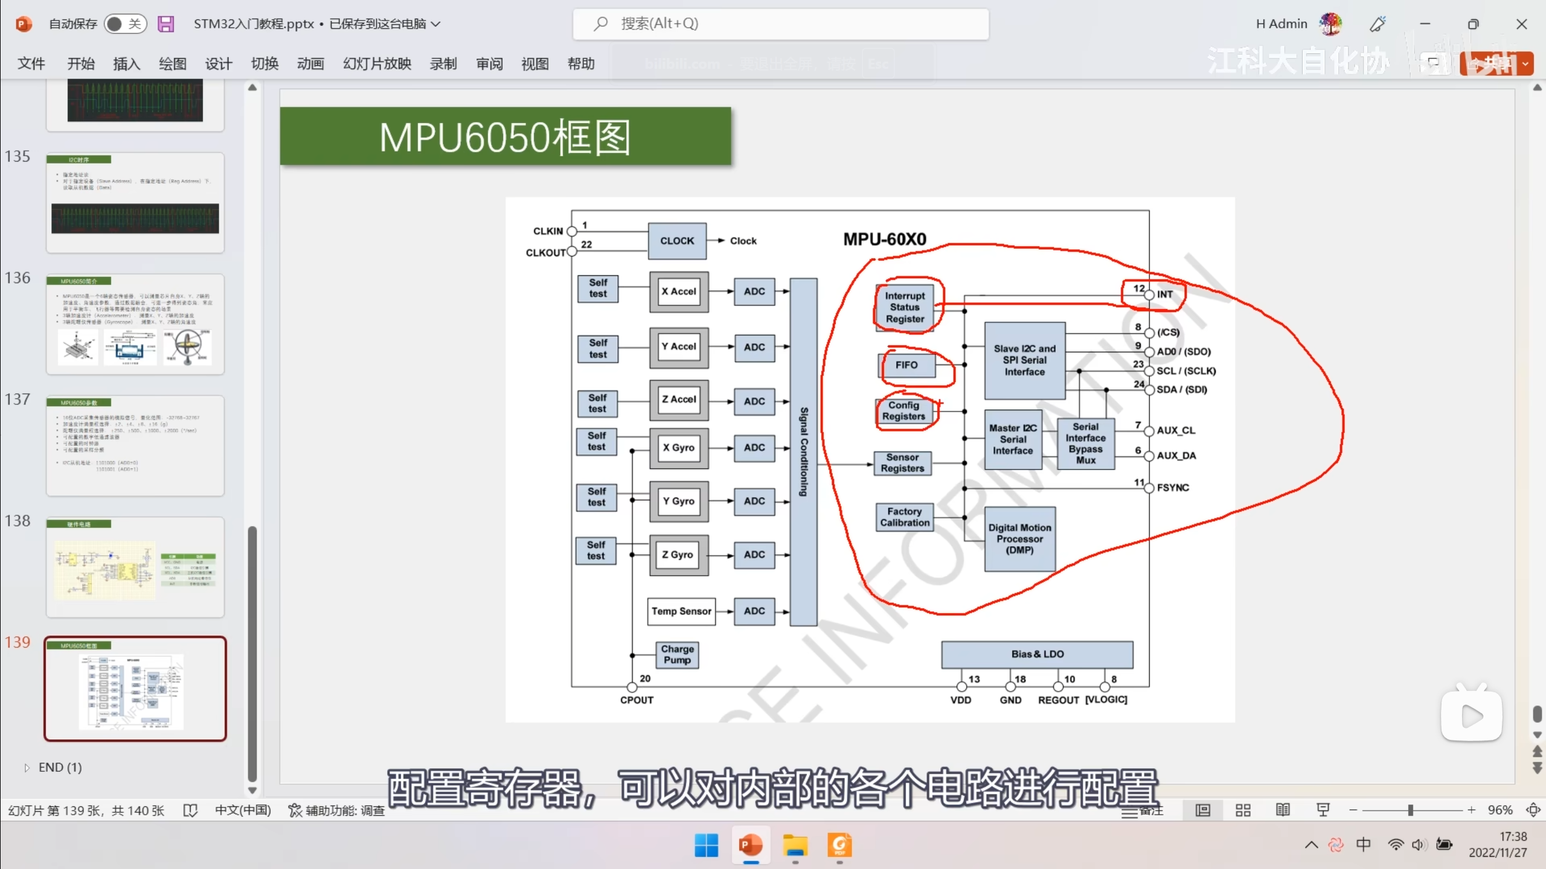
Task: Toggle the Notes pane button
Action: tap(1142, 810)
